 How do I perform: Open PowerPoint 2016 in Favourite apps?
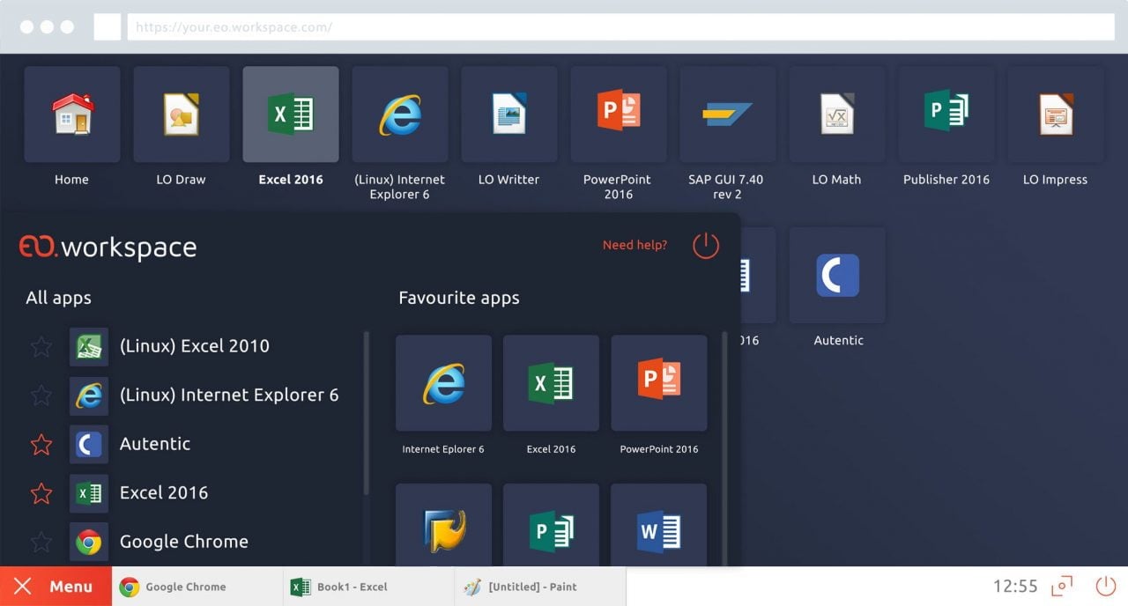pyautogui.click(x=659, y=383)
